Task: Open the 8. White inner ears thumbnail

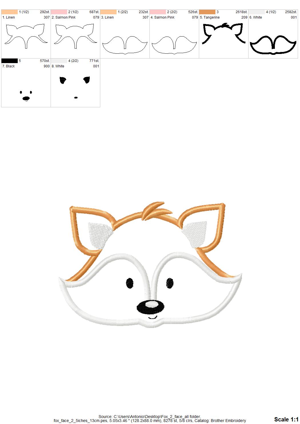Action: point(75,87)
